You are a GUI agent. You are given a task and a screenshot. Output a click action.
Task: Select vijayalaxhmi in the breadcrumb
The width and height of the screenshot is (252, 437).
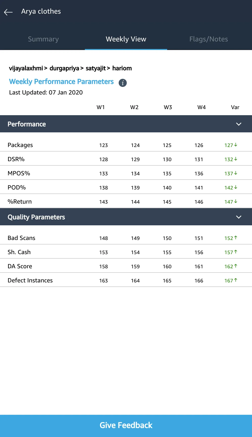tap(26, 68)
